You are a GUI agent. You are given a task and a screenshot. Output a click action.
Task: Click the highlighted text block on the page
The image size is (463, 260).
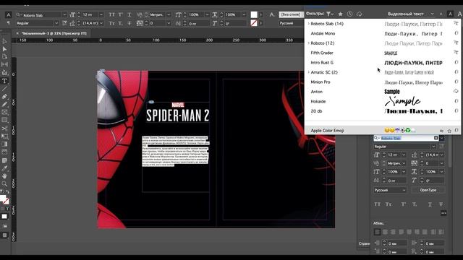(x=175, y=151)
